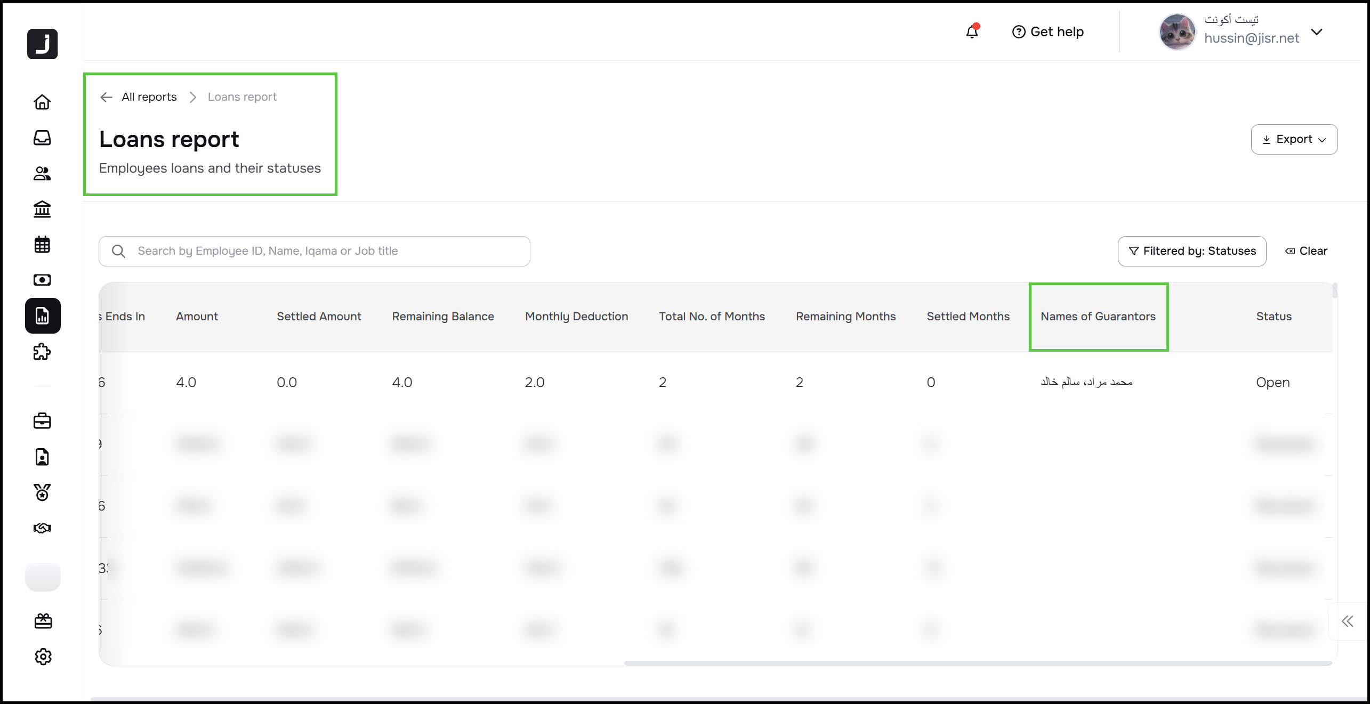This screenshot has width=1370, height=704.
Task: Click the Clear filters button
Action: [1306, 251]
